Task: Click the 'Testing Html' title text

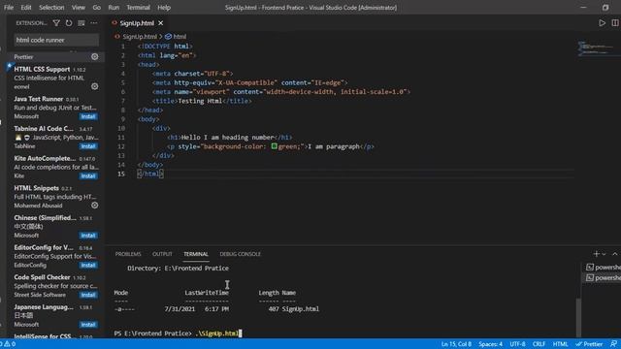Action: click(x=200, y=101)
